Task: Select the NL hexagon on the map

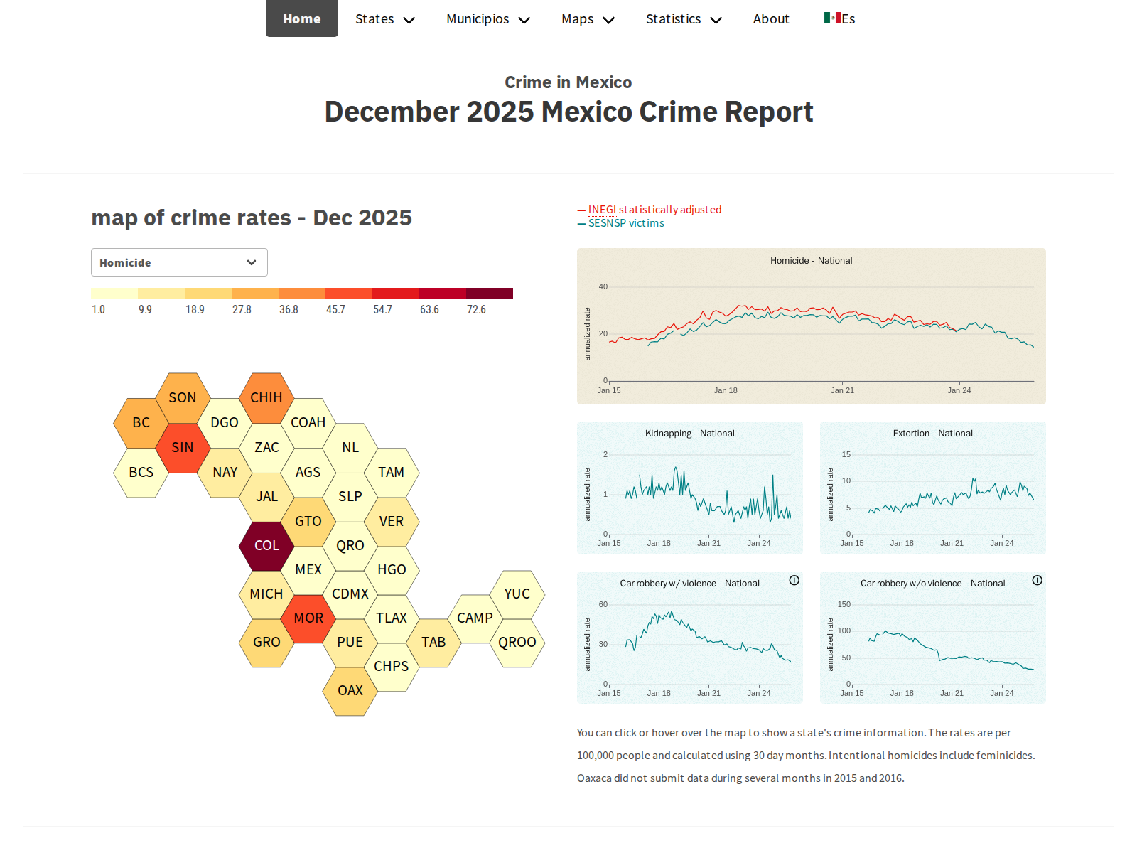Action: tap(350, 447)
